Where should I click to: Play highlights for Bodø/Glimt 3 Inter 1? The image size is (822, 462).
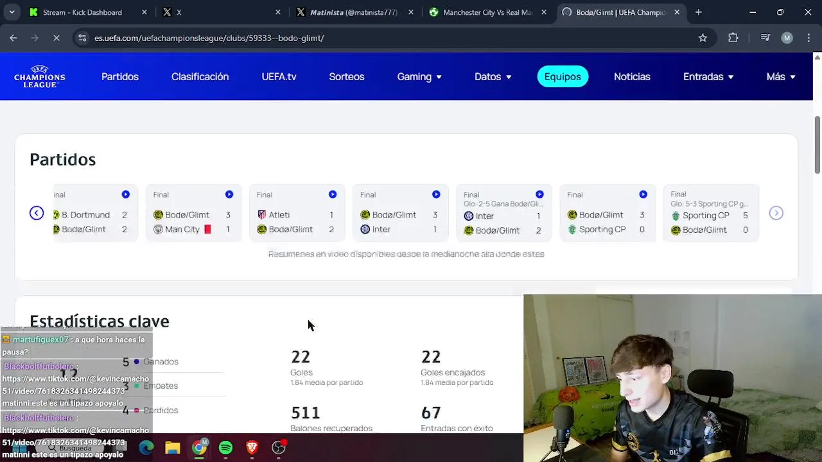click(x=436, y=194)
